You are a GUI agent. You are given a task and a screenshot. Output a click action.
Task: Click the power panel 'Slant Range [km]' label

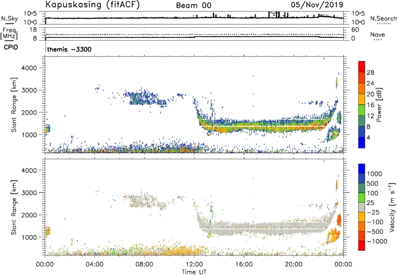click(14, 105)
